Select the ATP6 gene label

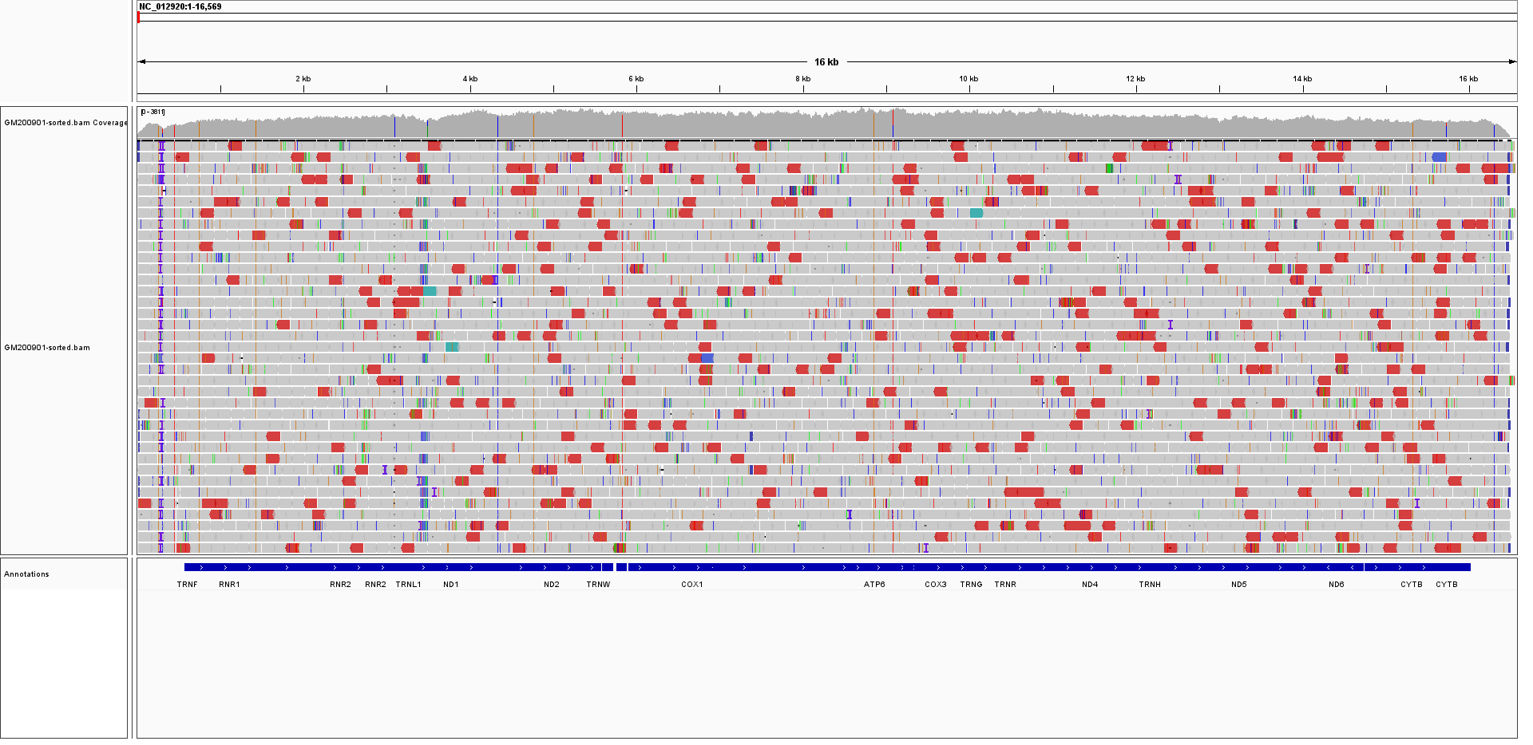(874, 584)
